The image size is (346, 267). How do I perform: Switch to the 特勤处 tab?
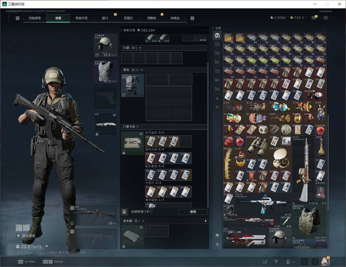pyautogui.click(x=152, y=18)
